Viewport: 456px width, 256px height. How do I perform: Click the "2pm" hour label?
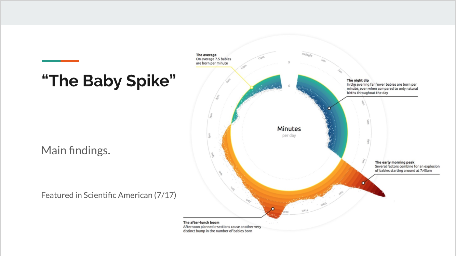(249, 201)
